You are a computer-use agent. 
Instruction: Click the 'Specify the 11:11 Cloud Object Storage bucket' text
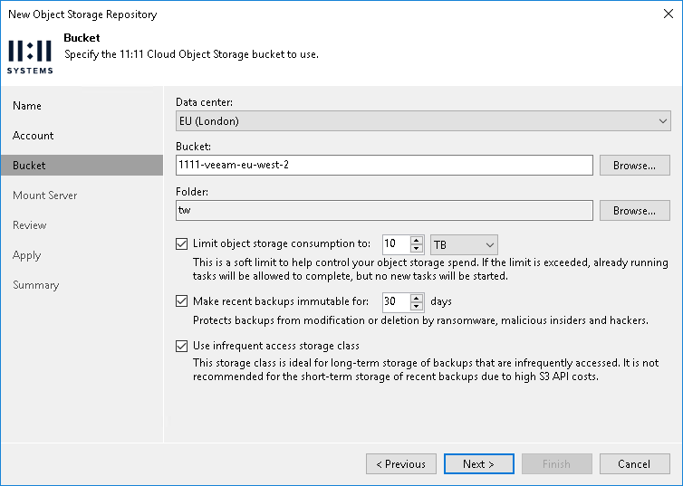(192, 54)
